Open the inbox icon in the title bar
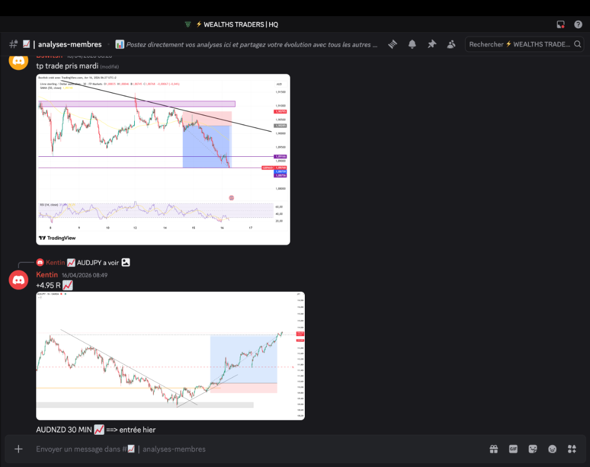 click(561, 24)
